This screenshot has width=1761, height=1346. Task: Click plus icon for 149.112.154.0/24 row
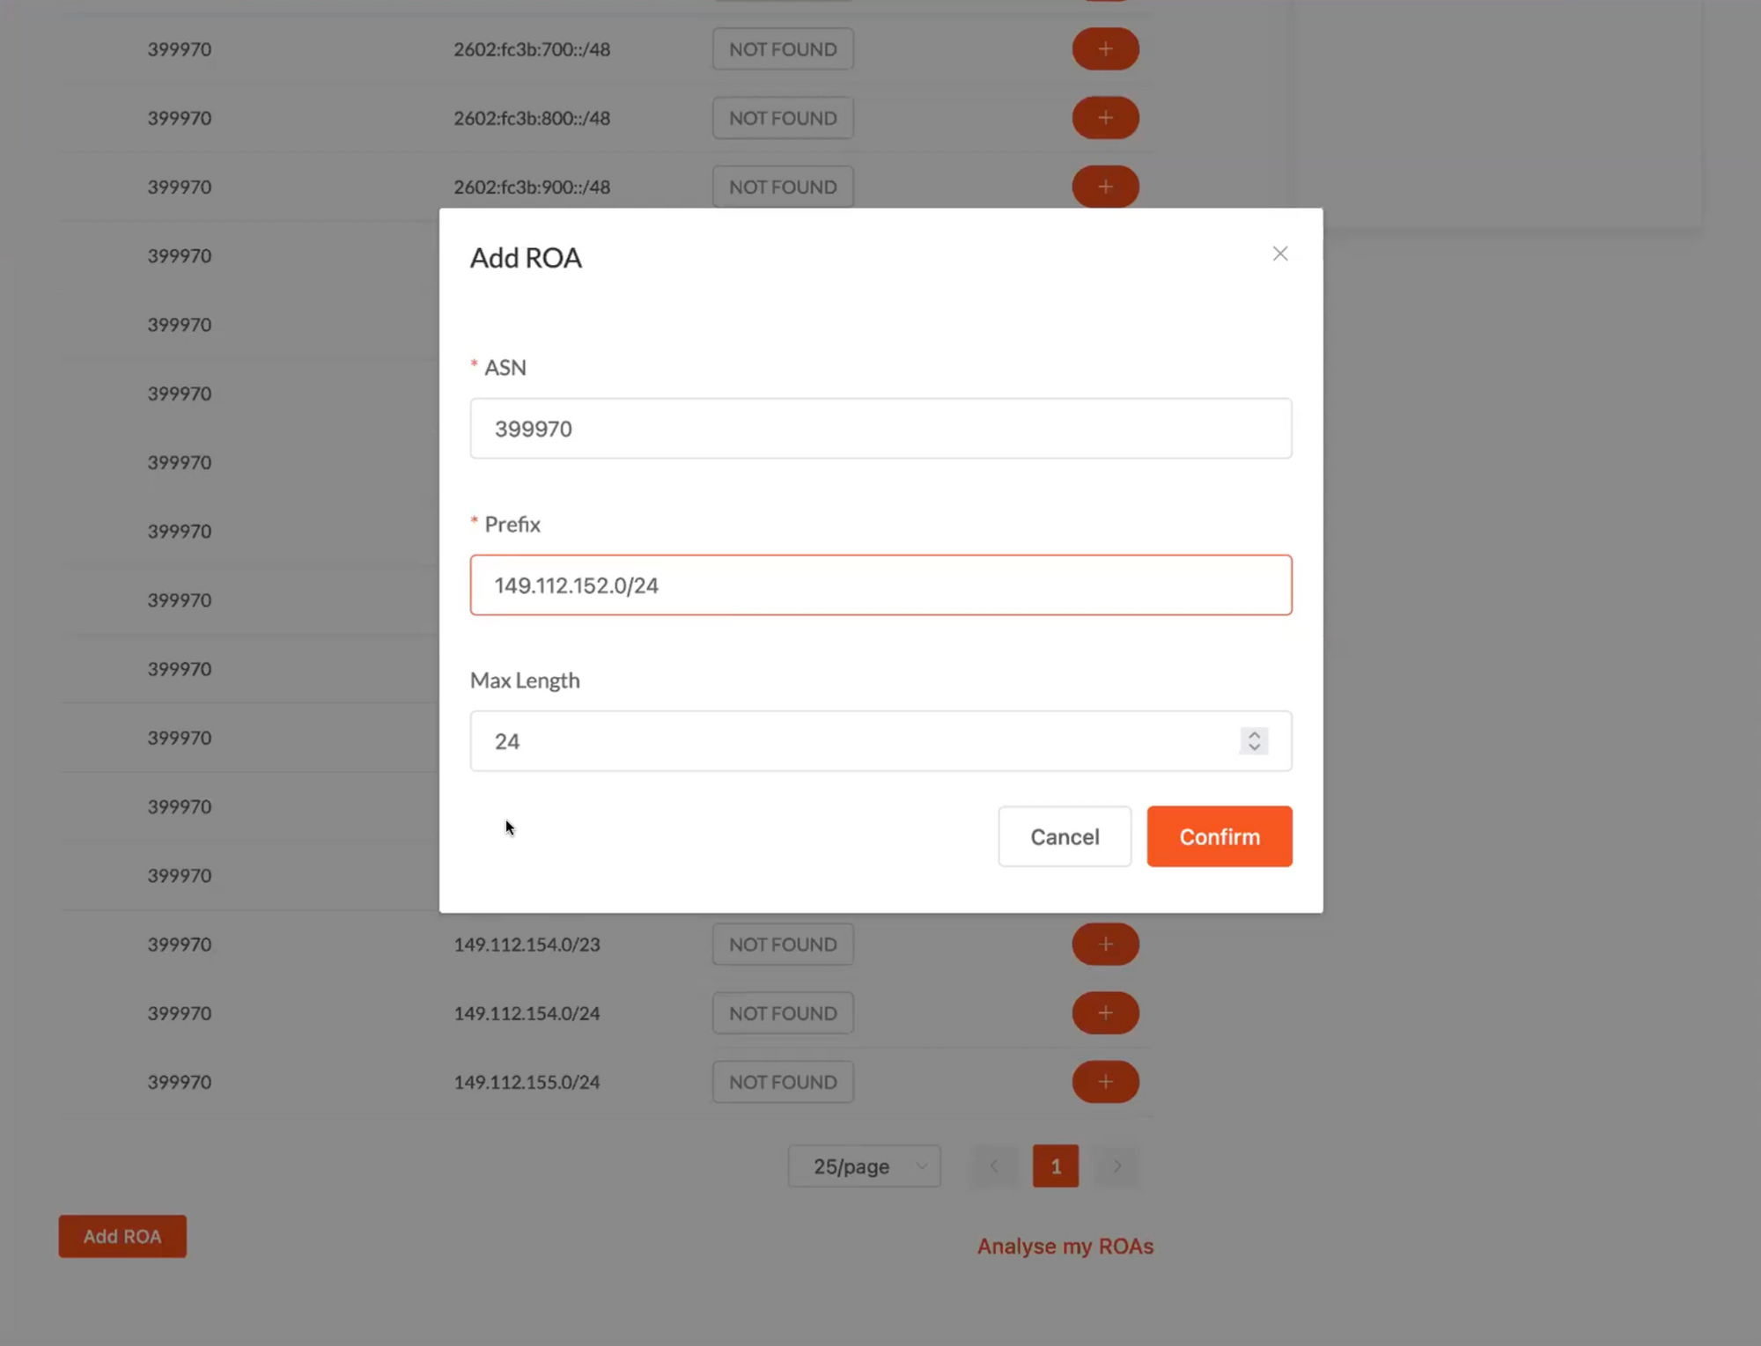point(1105,1012)
